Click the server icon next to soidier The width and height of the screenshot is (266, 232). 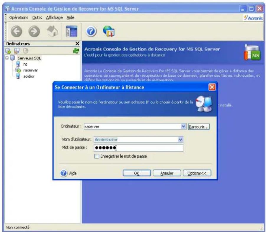tap(18, 76)
